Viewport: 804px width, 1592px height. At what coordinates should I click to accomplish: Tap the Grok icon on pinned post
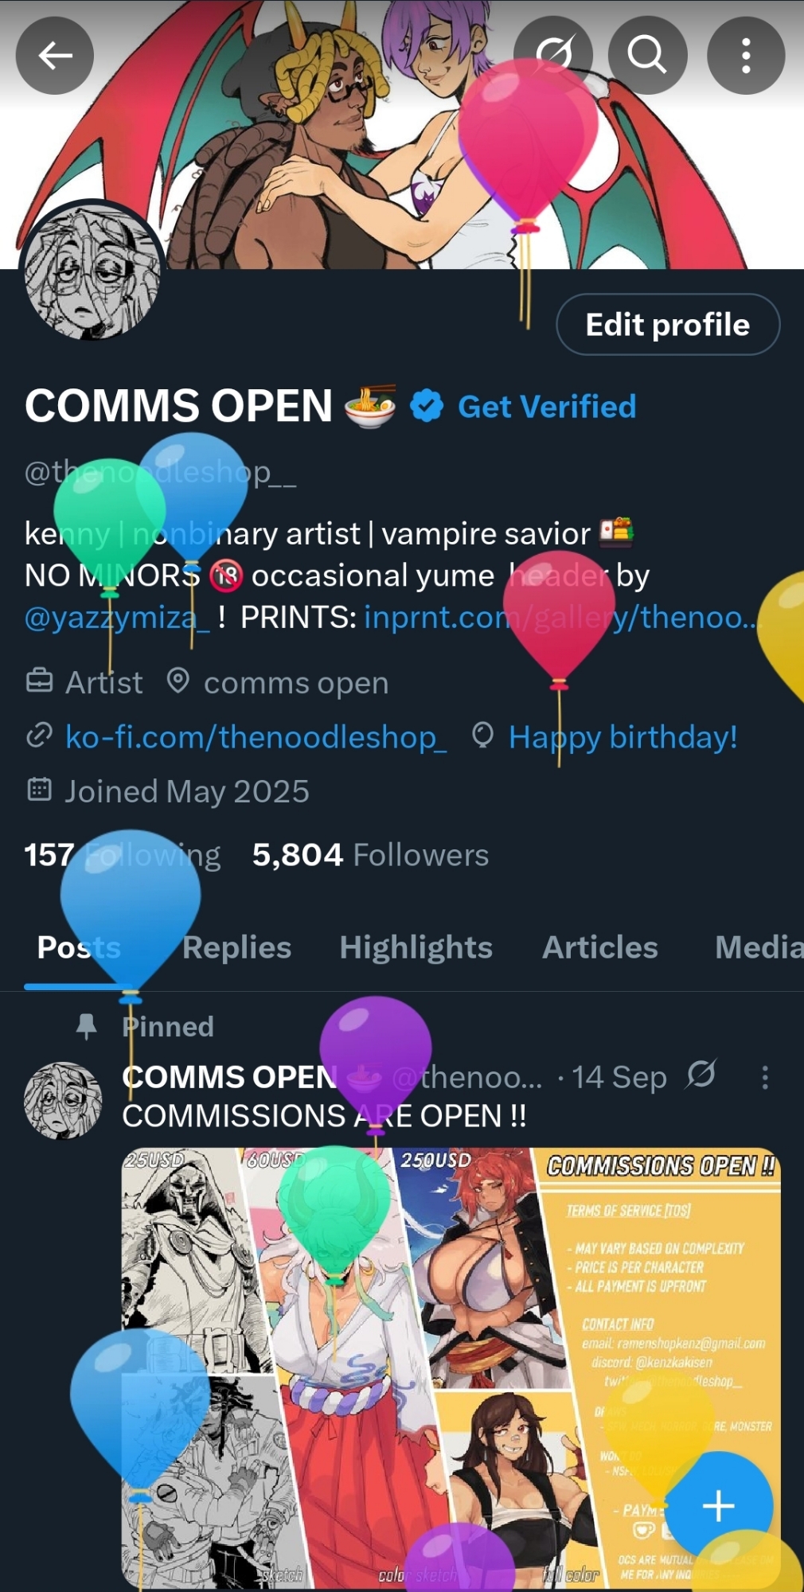tap(701, 1075)
